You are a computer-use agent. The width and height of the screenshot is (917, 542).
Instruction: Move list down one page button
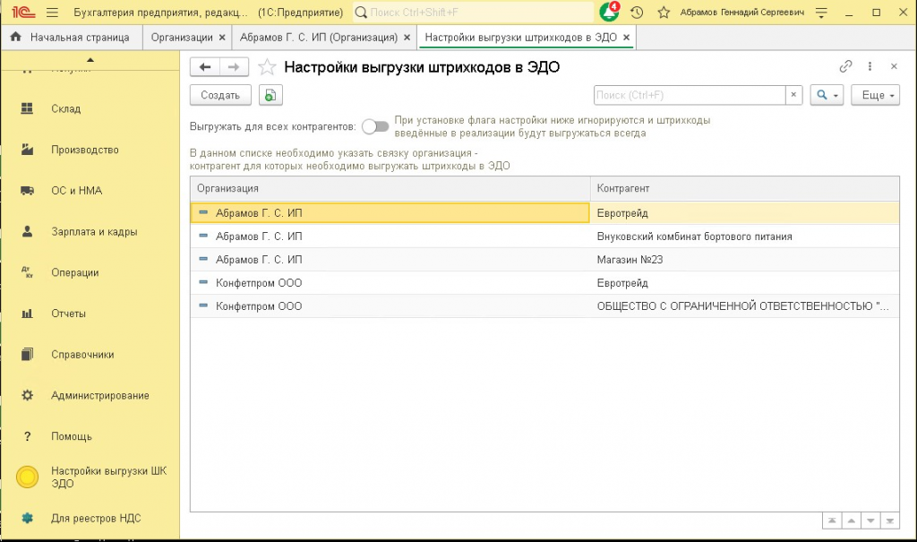coord(870,520)
